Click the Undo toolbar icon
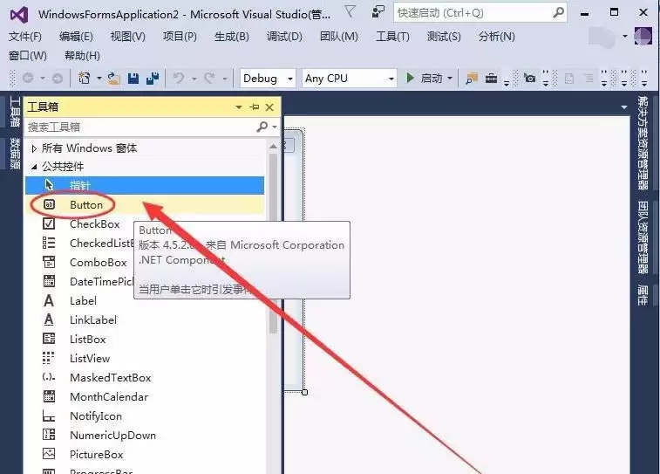The image size is (660, 474). click(x=179, y=79)
